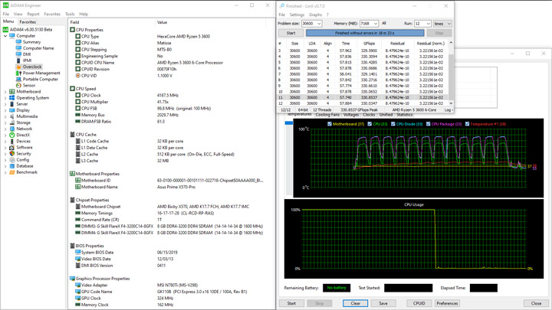This screenshot has height=310, width=552.
Task: Click LinX Finished without errors progress bar
Action: [365, 33]
